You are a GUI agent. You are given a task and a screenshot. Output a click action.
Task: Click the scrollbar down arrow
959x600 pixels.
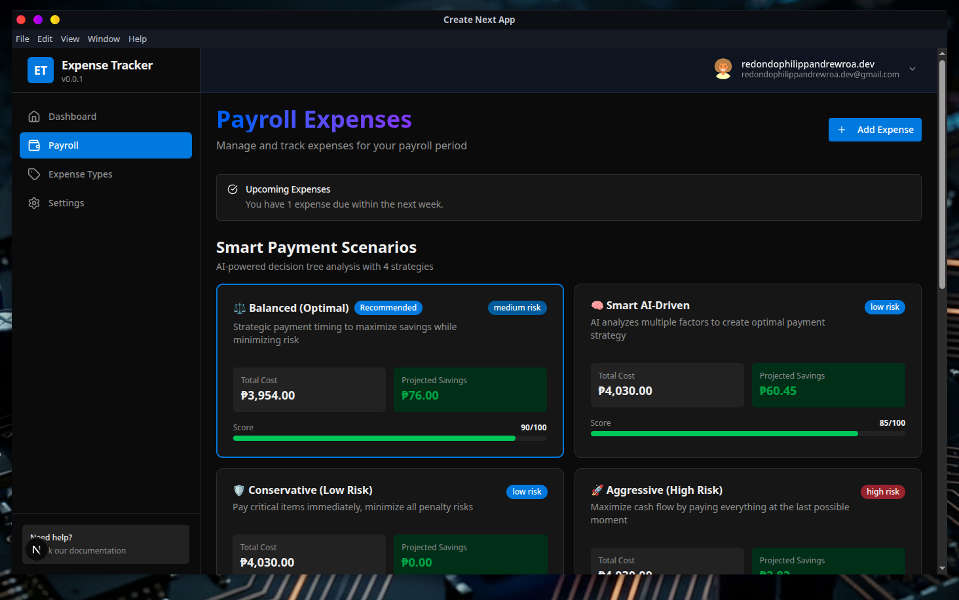942,569
